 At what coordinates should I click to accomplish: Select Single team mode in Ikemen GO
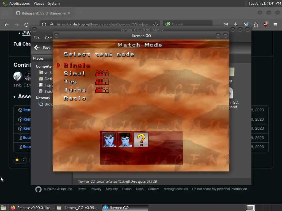coord(77,65)
